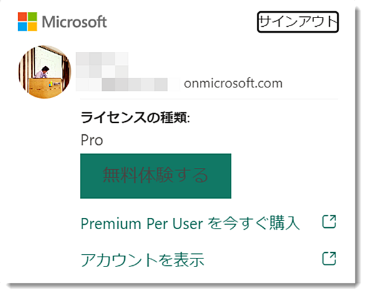Sign out using the サインアウト button
The width and height of the screenshot is (366, 294).
tap(298, 22)
